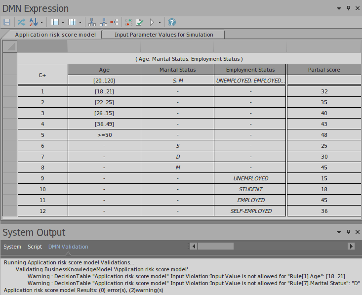Viewport: 362px width, 295px height.
Task: Pin the DMN Expression panel
Action: [x=348, y=8]
